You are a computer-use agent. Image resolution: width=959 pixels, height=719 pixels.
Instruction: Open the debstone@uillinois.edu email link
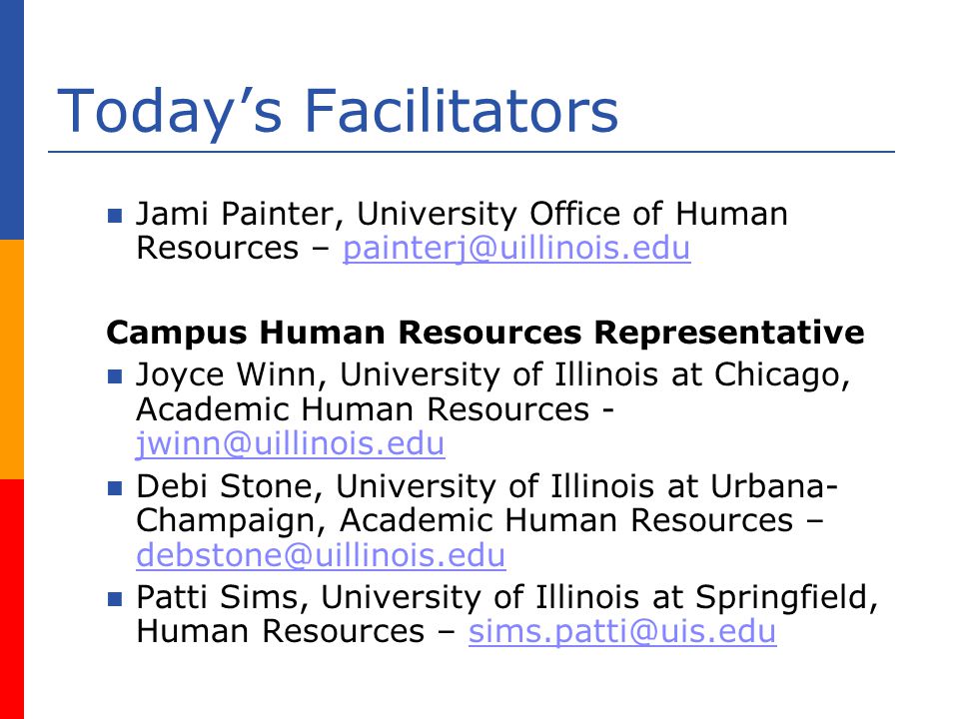pyautogui.click(x=321, y=556)
